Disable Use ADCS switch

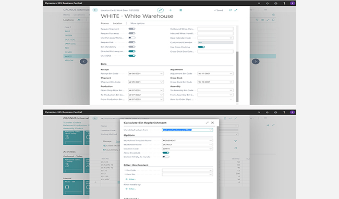pos(132,56)
